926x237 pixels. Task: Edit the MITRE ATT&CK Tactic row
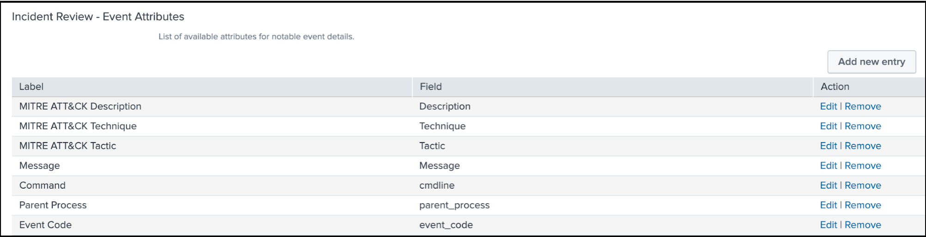point(829,146)
